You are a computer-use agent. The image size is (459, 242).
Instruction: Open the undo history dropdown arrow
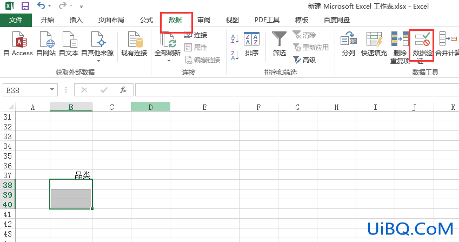pyautogui.click(x=50, y=6)
